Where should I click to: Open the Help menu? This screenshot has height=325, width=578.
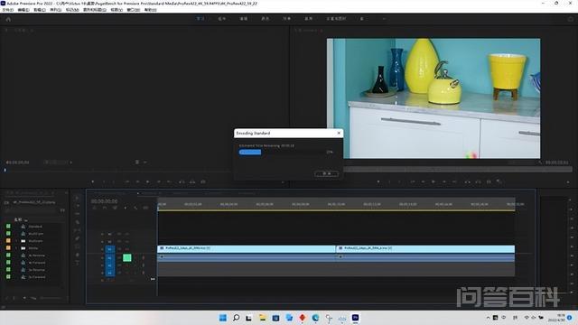150,10
